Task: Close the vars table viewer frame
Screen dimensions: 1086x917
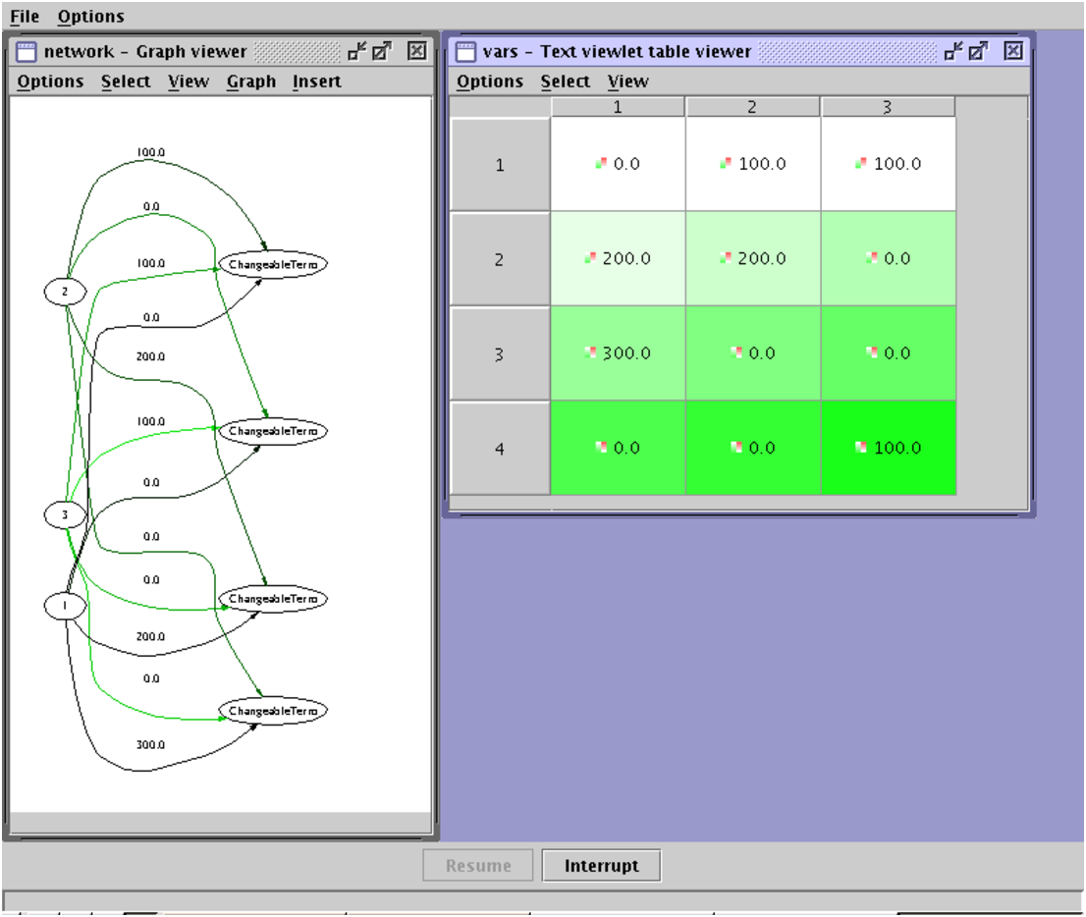Action: [x=1012, y=51]
